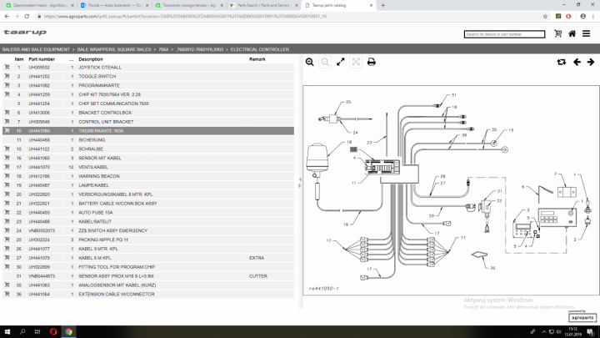Go to the previous diagram with left arrow
The height and width of the screenshot is (338, 600).
[577, 62]
